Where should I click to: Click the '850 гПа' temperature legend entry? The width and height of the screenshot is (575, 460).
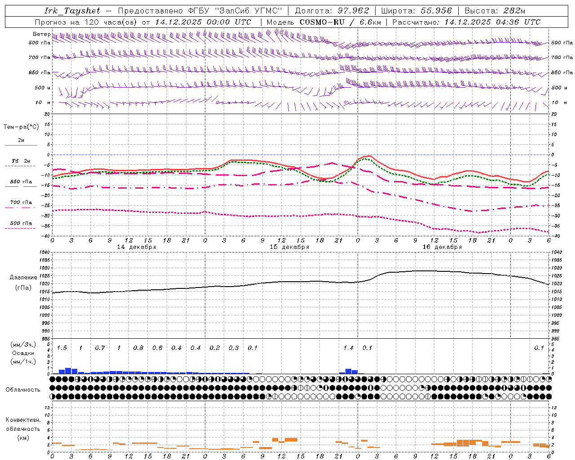coord(21,183)
